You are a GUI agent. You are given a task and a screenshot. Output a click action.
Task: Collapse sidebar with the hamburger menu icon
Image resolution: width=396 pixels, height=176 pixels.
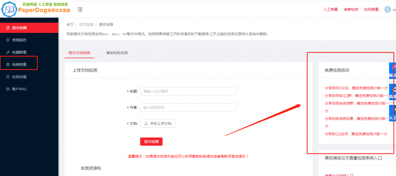click(x=80, y=9)
